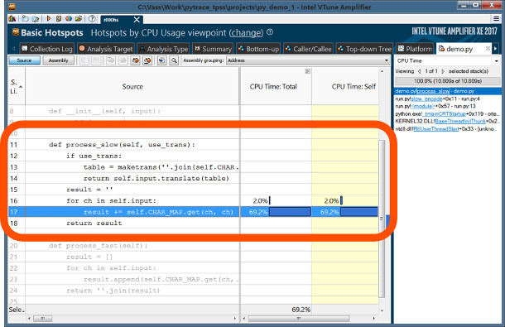Go to the biggest hotspot icon
This screenshot has width=505, height=327.
pyautogui.click(x=135, y=60)
